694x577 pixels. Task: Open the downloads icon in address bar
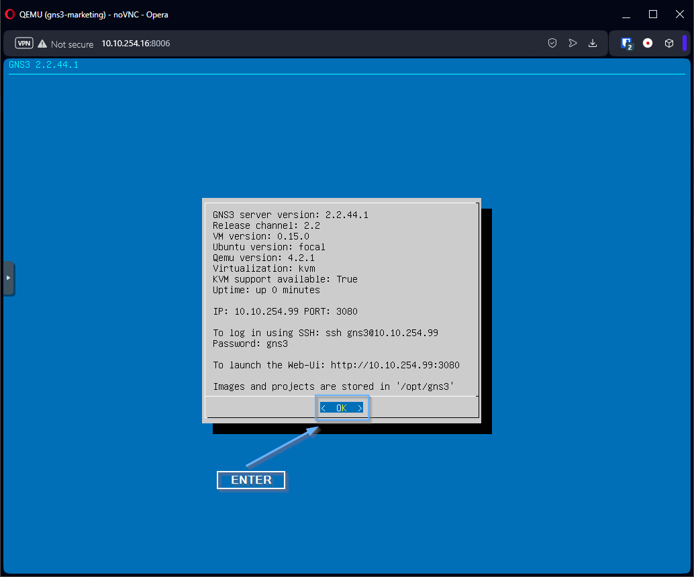point(593,43)
